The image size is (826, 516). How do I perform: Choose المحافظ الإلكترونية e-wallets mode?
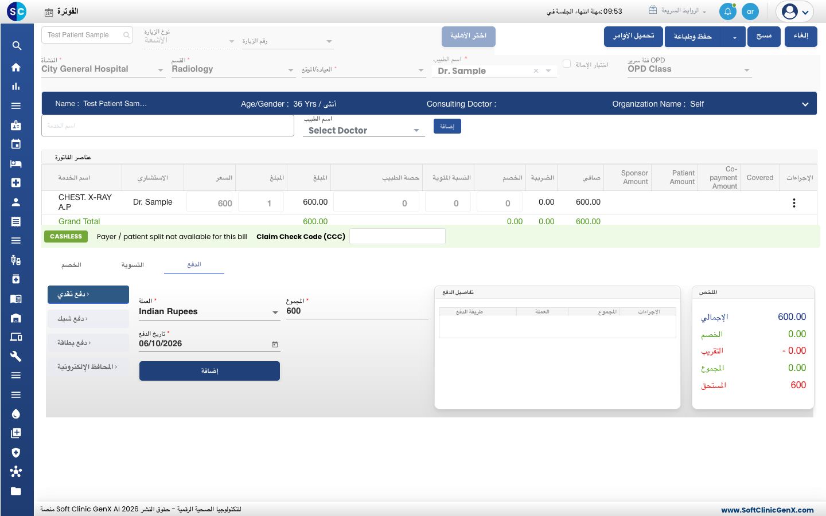click(x=88, y=367)
